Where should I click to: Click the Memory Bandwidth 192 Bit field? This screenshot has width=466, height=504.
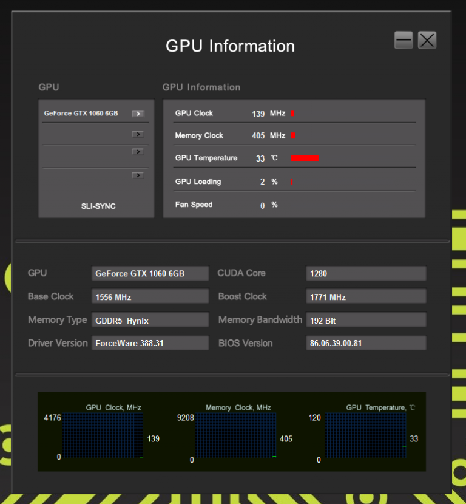click(366, 321)
